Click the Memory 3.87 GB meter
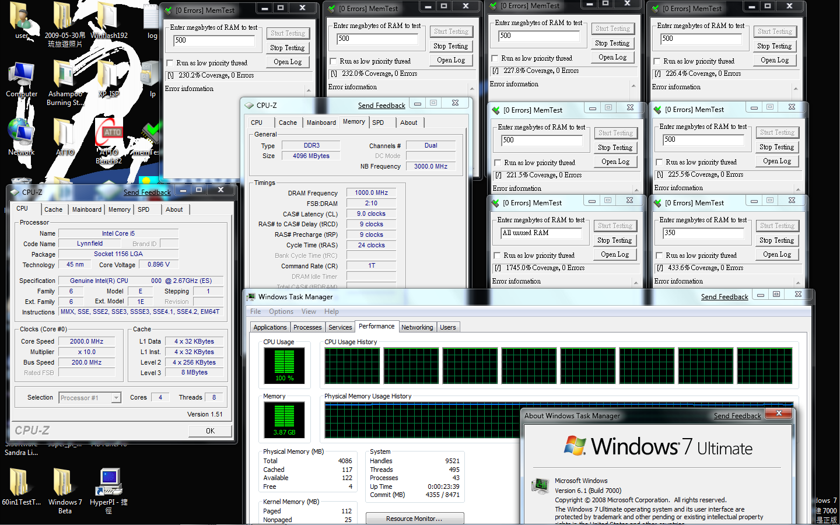The height and width of the screenshot is (525, 840). point(284,419)
